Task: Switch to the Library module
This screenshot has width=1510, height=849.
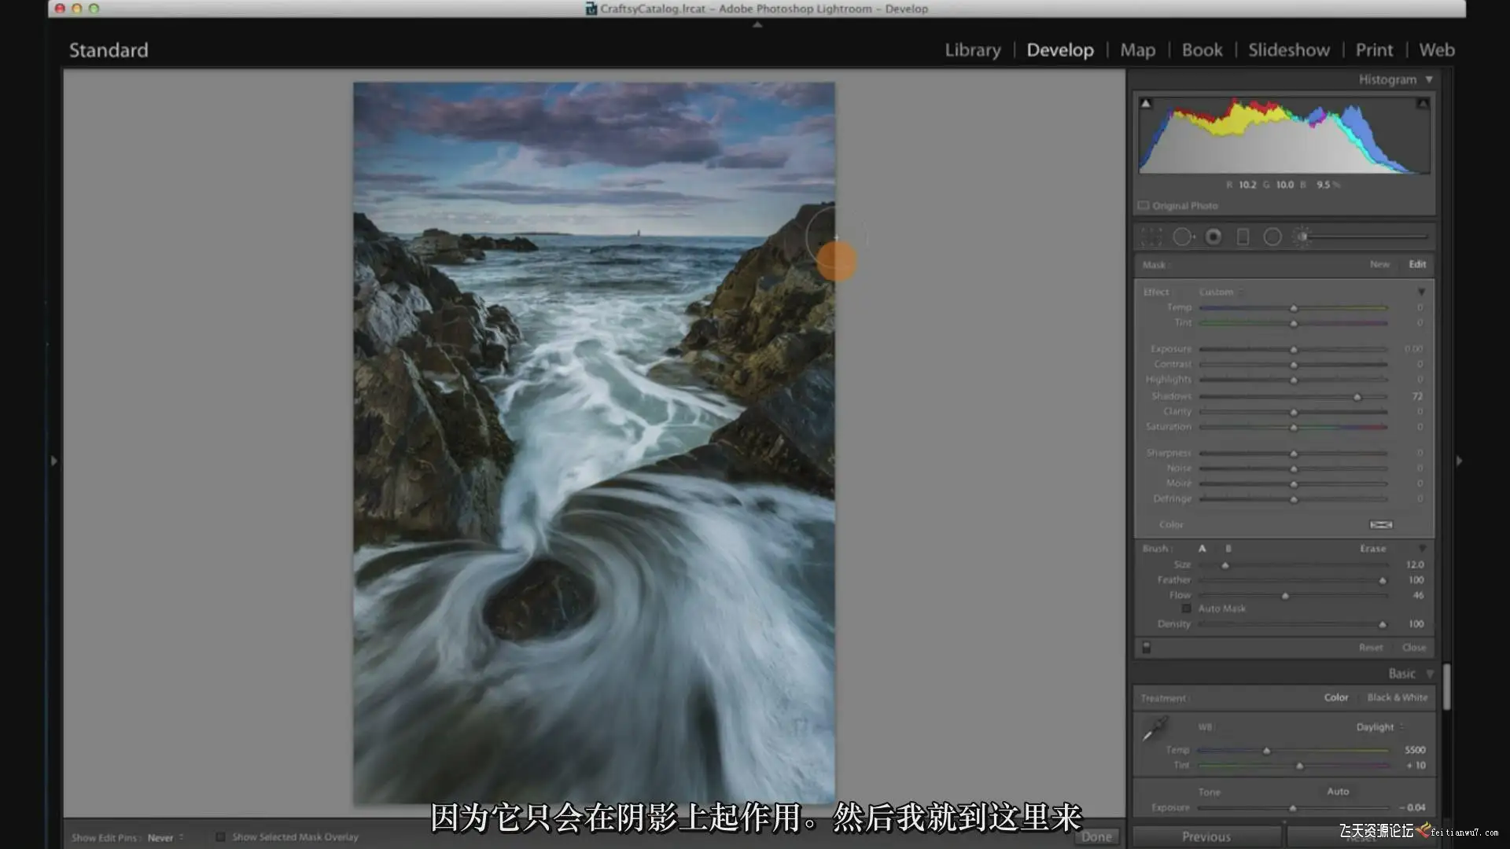Action: [x=972, y=50]
